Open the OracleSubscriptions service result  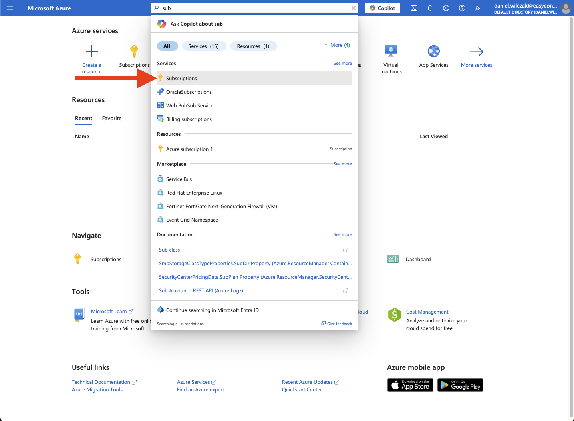click(254, 92)
